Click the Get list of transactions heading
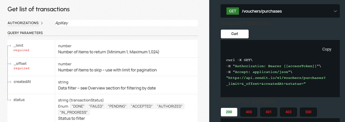 pyautogui.click(x=38, y=9)
